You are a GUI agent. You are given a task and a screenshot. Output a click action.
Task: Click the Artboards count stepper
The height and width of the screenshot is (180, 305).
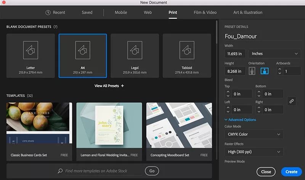tap(279, 71)
